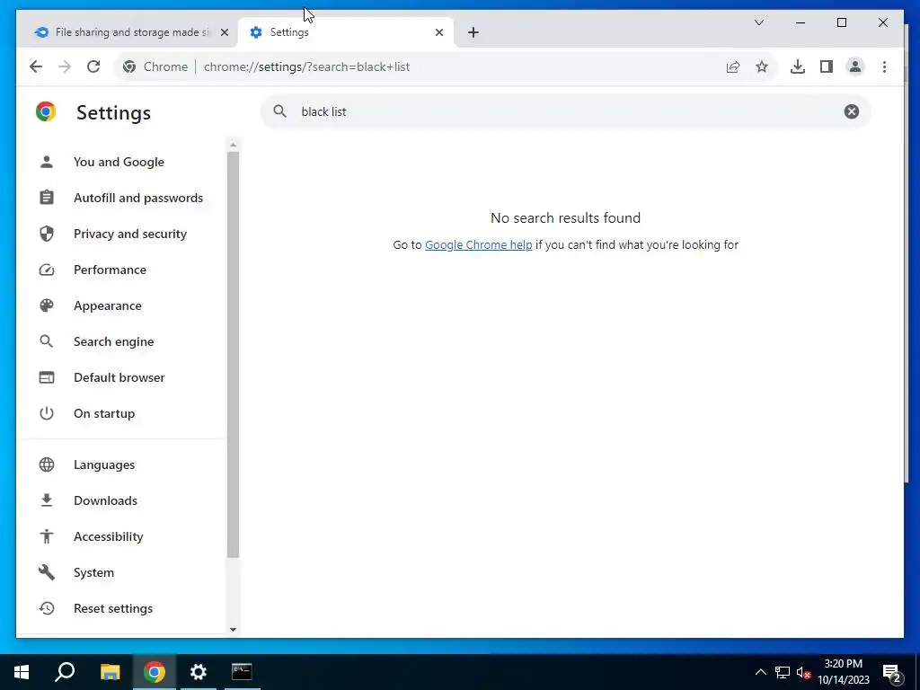Click in the settings search field

point(566,111)
